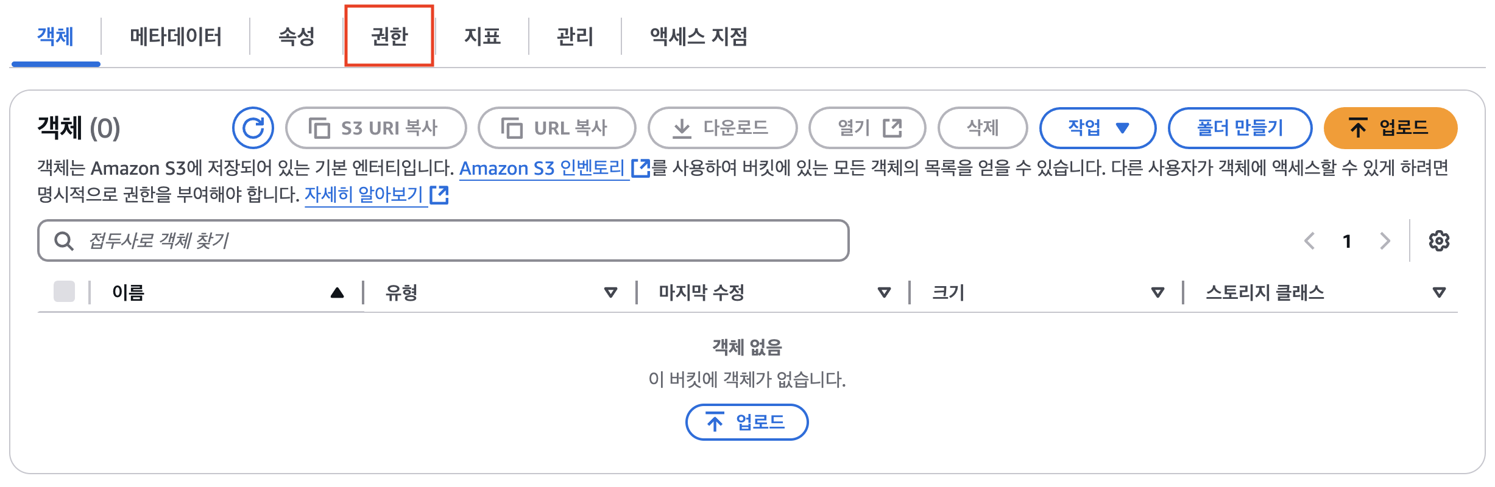1495x487 pixels.
Task: Go to previous page arrow
Action: point(1309,241)
